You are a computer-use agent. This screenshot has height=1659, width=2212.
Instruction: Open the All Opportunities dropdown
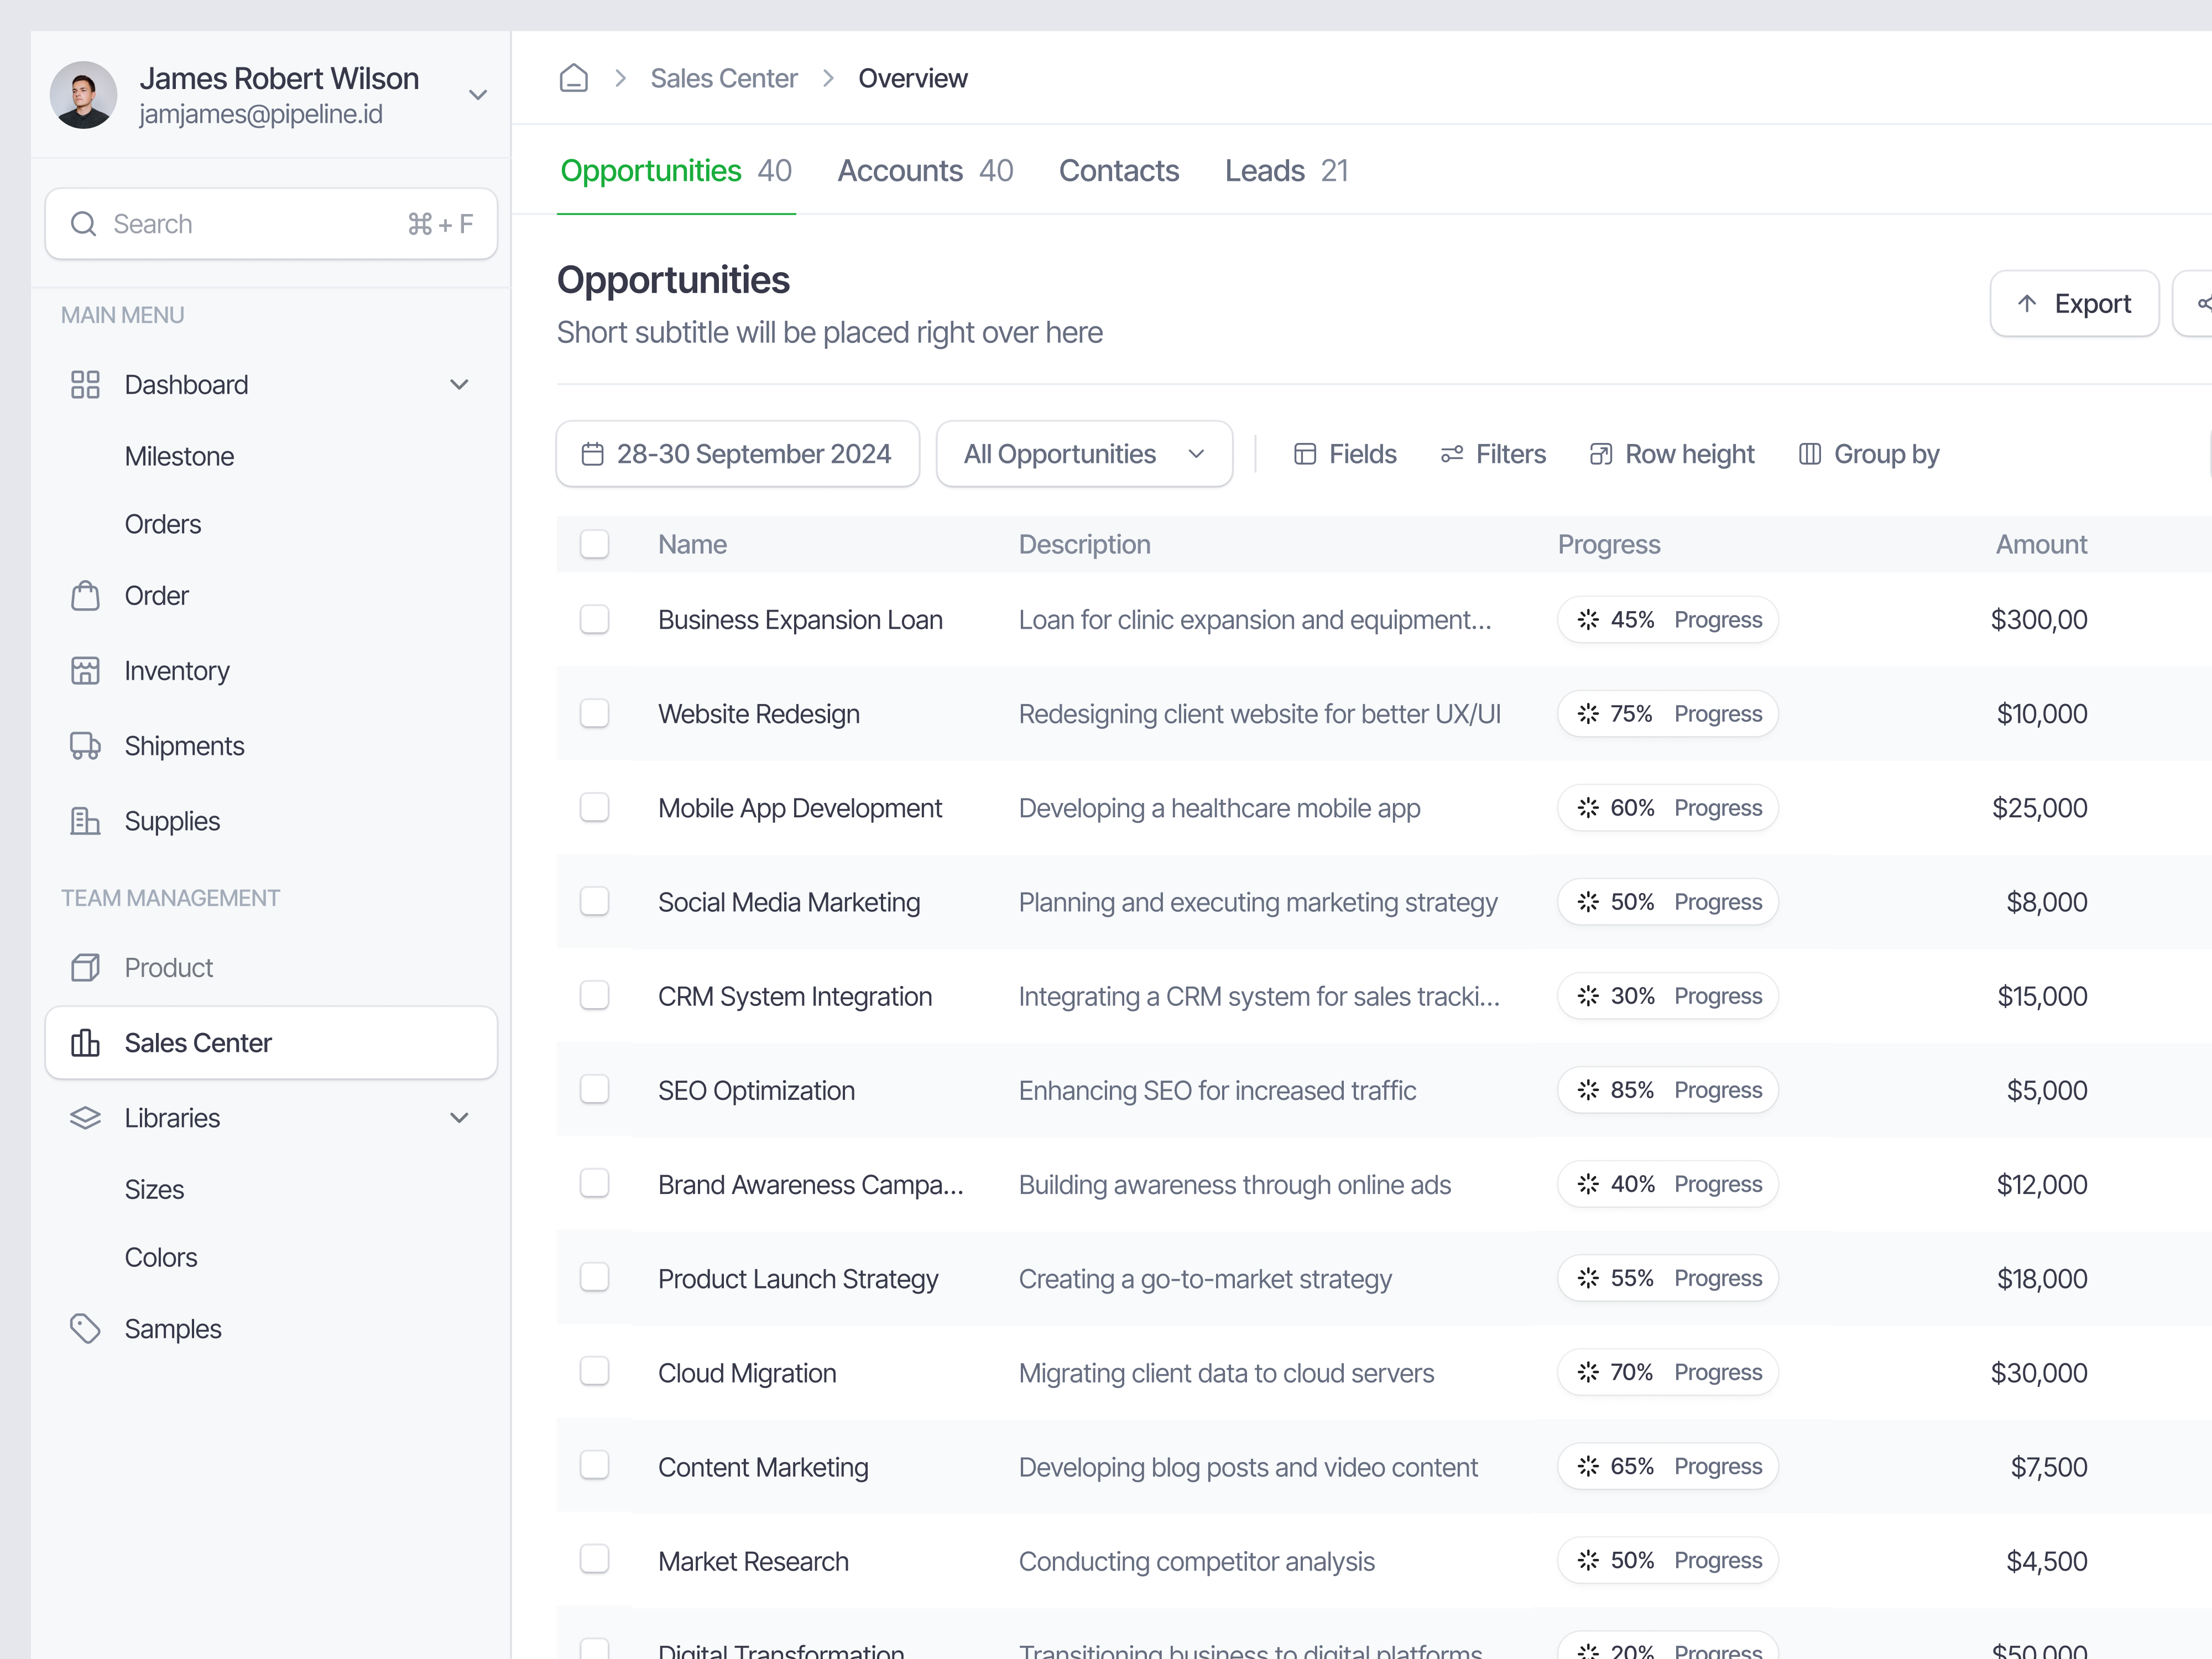pyautogui.click(x=1083, y=454)
